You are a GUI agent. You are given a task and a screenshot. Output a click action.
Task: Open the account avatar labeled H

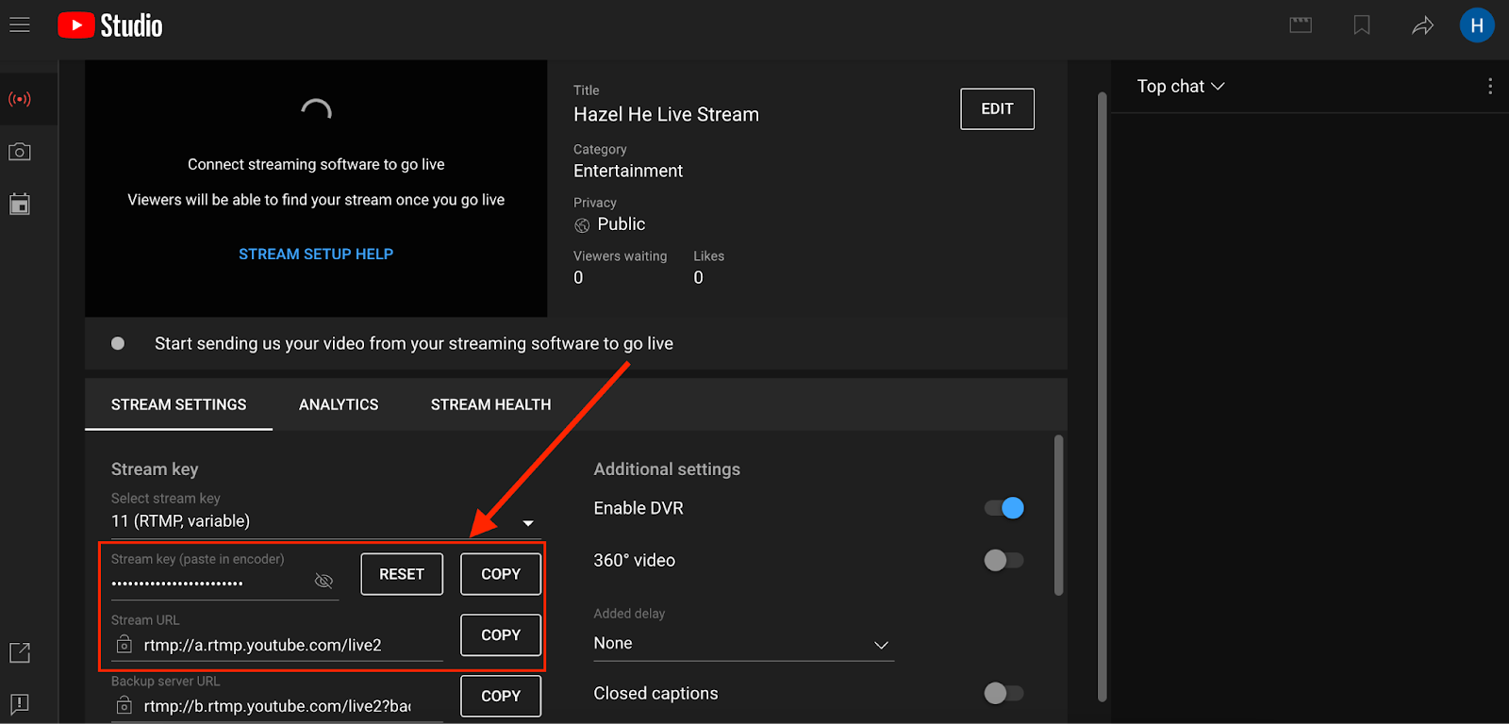(1477, 25)
